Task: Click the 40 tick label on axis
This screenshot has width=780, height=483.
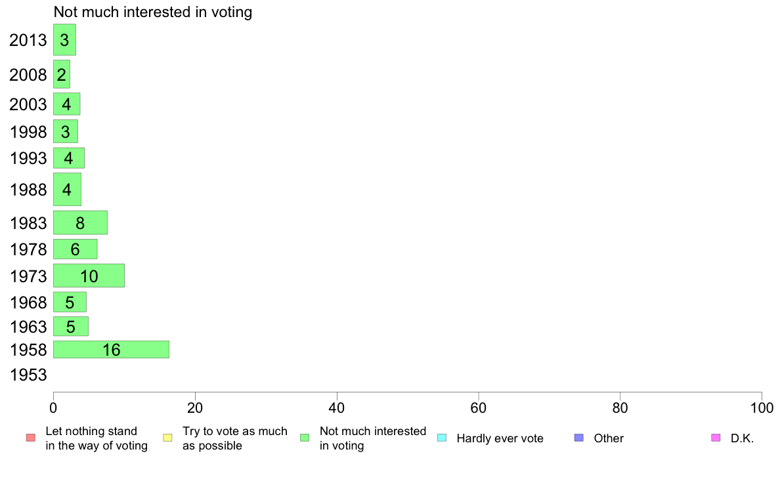Action: 337,408
